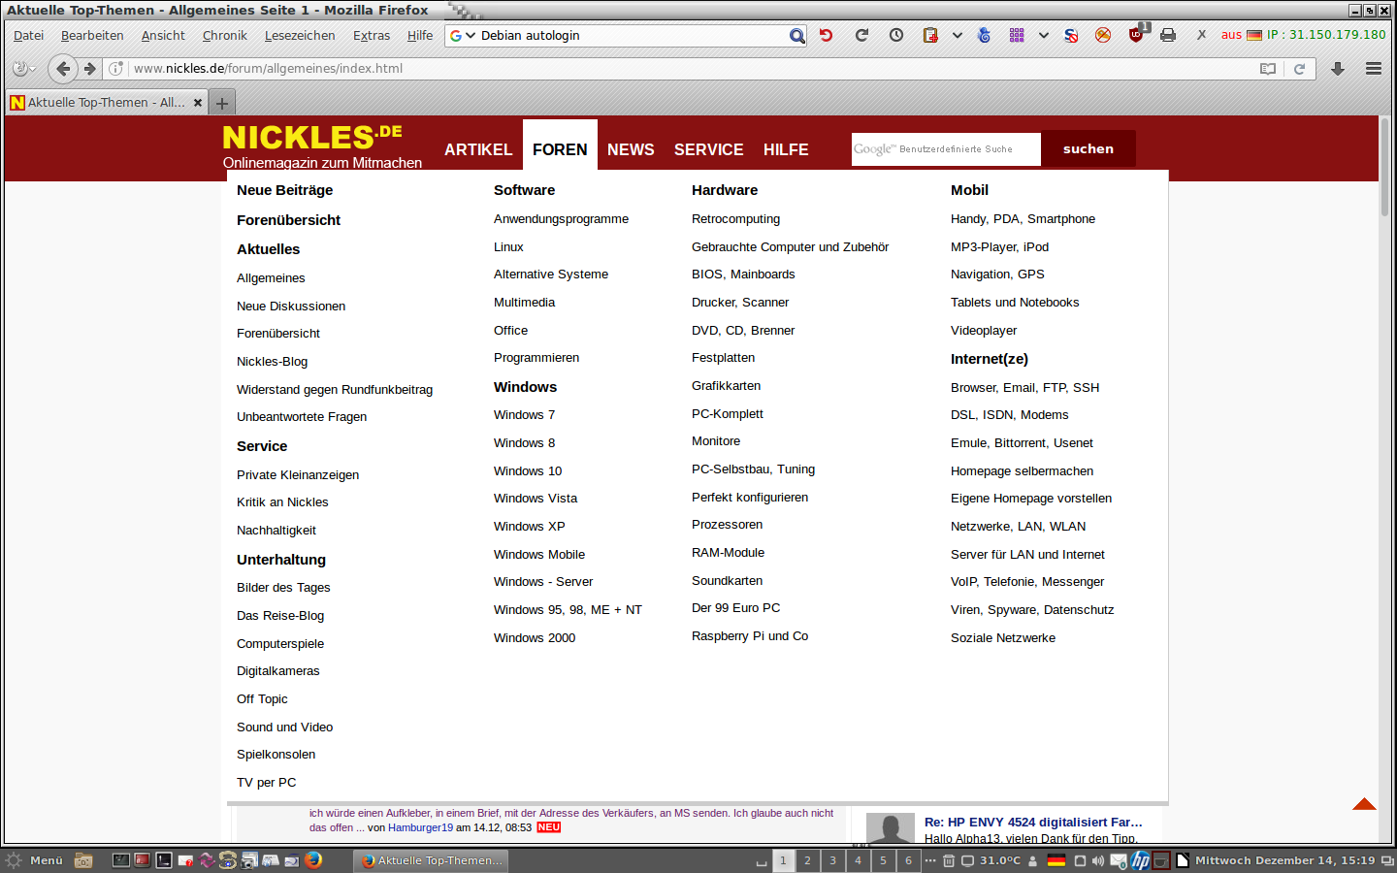Open the Windows 10 forum link
Viewport: 1397px width, 873px height.
(528, 471)
